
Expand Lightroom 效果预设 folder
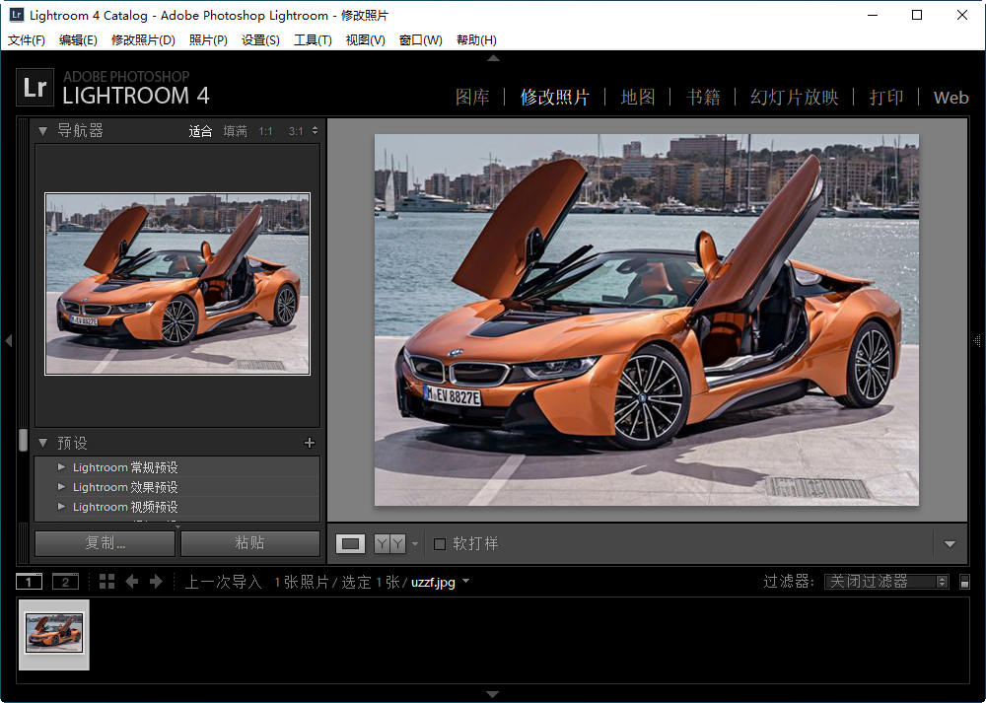(61, 487)
